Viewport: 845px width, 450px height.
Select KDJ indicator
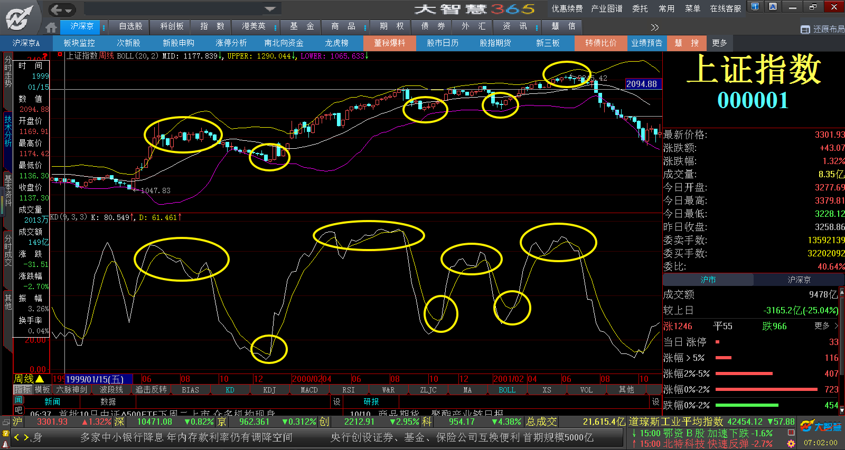[x=269, y=390]
